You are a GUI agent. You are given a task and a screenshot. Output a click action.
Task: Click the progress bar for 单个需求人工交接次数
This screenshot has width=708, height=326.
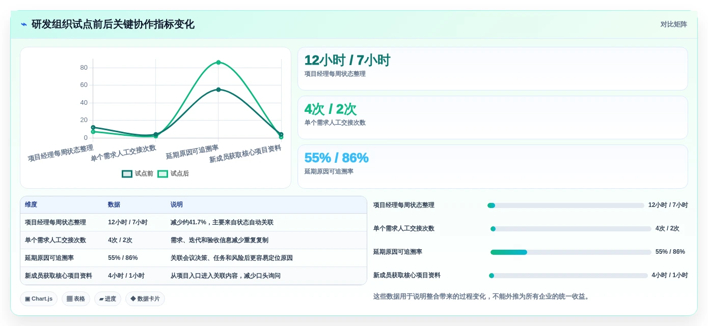[x=571, y=229]
